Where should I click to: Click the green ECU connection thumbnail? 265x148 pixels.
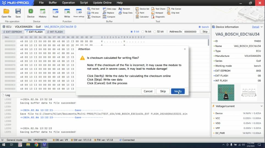pos(226,93)
